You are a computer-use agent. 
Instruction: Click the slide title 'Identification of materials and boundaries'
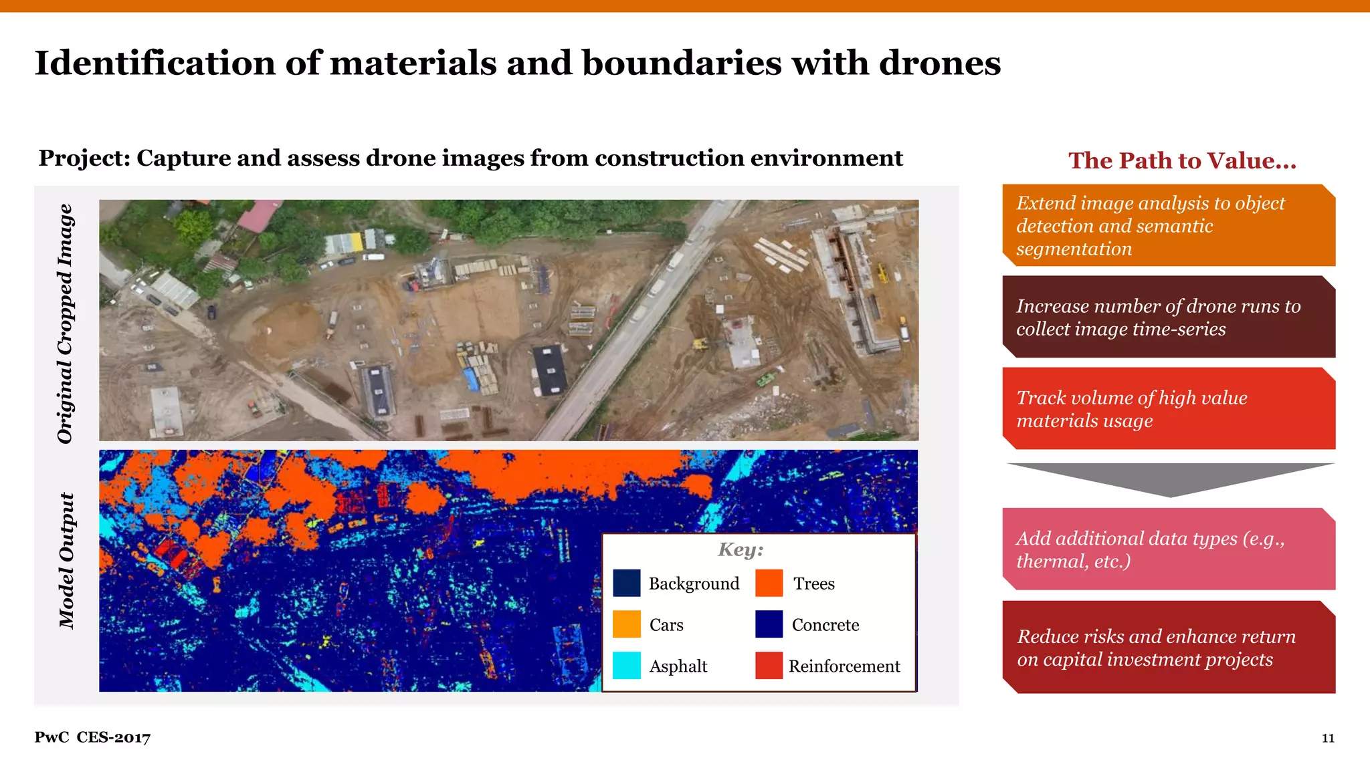point(517,63)
